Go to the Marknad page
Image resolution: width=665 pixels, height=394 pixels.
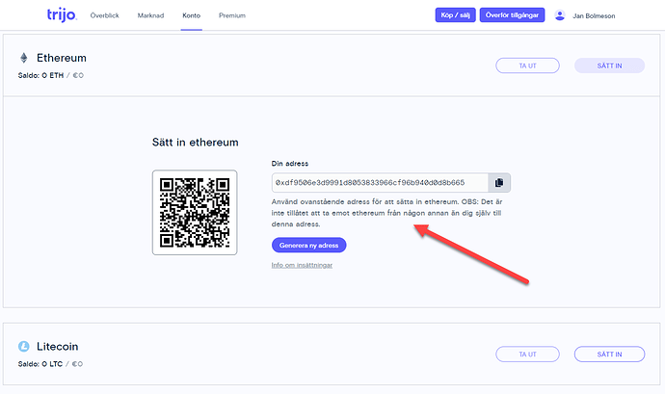[150, 16]
